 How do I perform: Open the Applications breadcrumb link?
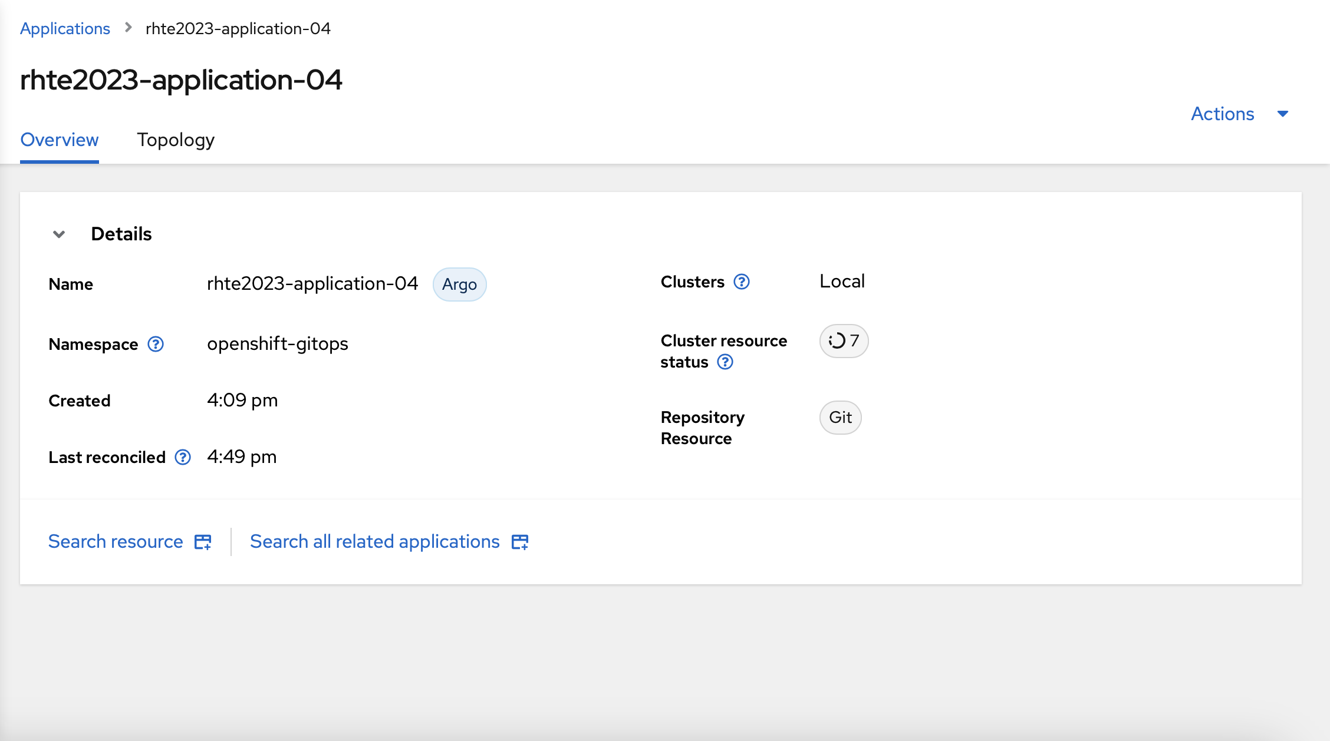pyautogui.click(x=65, y=28)
